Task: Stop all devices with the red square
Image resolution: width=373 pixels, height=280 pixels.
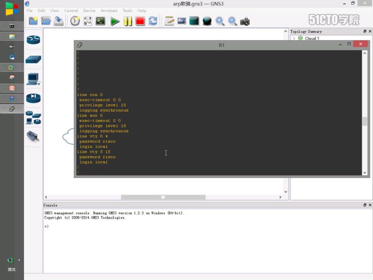Action: coord(140,21)
